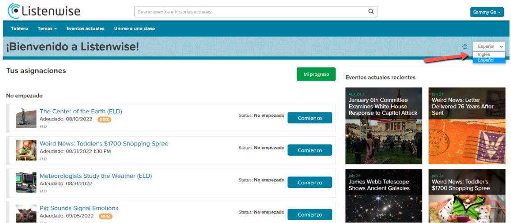Click Comienzo for Toddler's $1700 Shopping Spree
The image size is (511, 223).
(309, 150)
